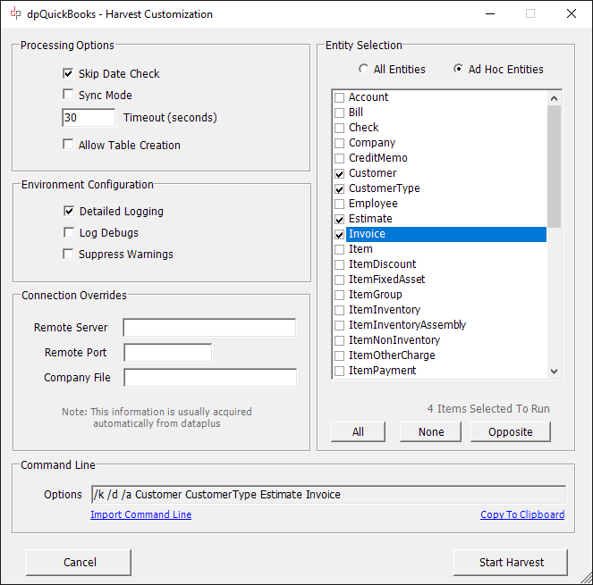The image size is (593, 585).
Task: Check the ItemNonInventory entity checkbox
Action: pos(340,340)
